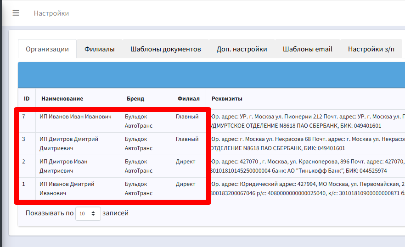Expand the records-per-page dropdown
Viewport: 405px width, 247px height.
[x=88, y=213]
